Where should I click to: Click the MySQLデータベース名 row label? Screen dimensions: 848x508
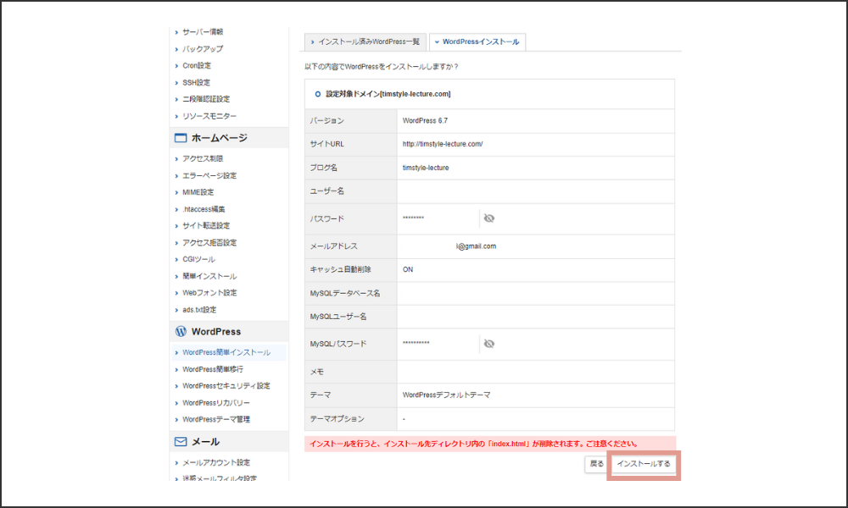pyautogui.click(x=345, y=293)
